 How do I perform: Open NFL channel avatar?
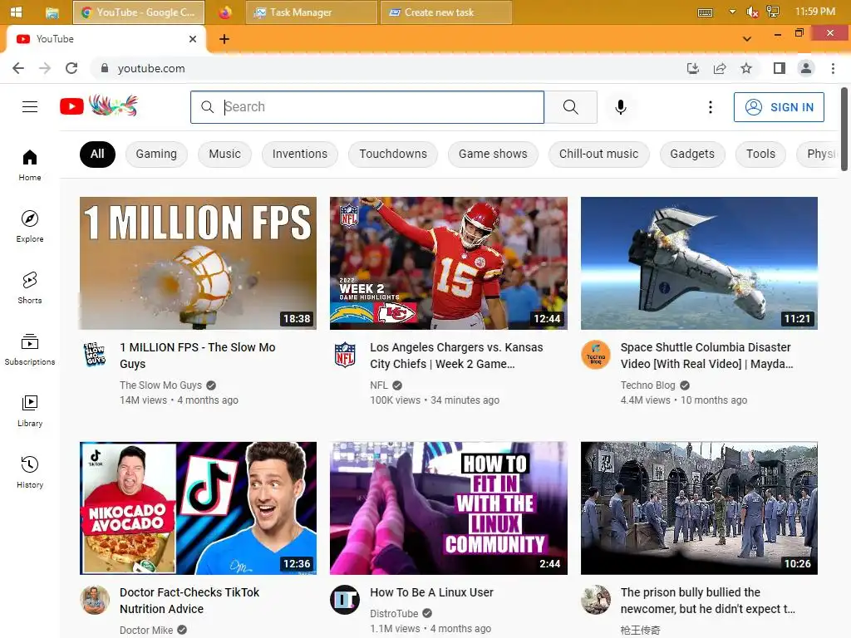(345, 355)
